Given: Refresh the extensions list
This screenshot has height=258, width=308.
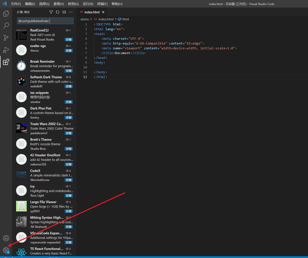Looking at the screenshot, I should (x=57, y=12).
